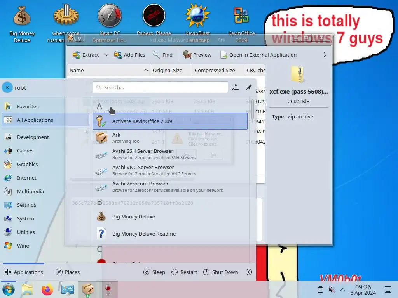Open Games category
Image resolution: width=398 pixels, height=298 pixels.
click(45, 151)
